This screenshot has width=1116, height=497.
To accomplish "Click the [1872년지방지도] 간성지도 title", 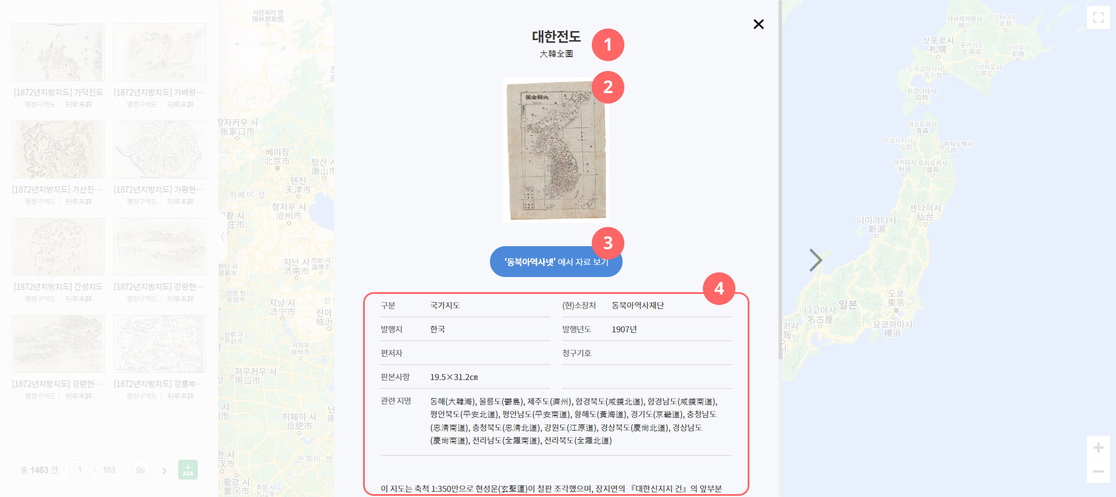I will point(58,287).
